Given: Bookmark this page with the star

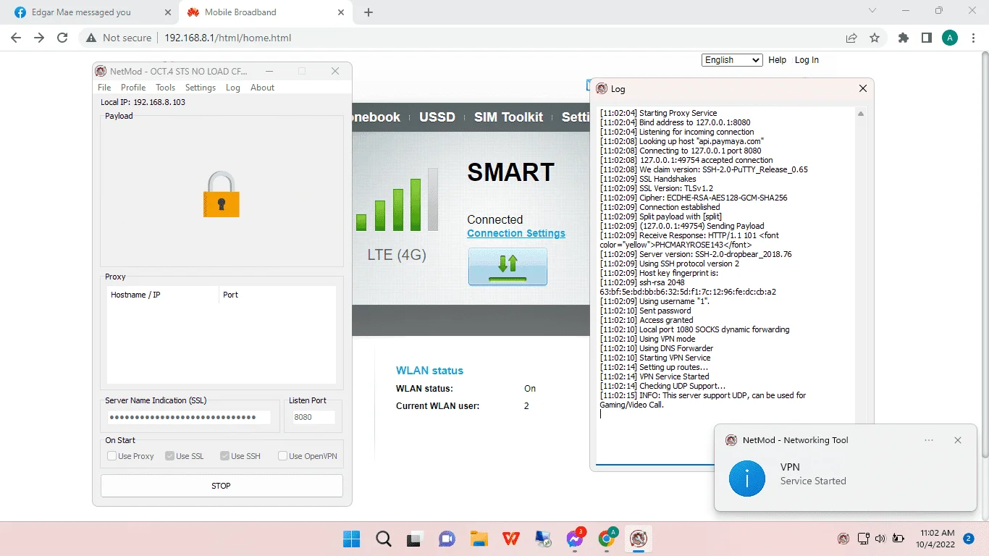Looking at the screenshot, I should [875, 38].
